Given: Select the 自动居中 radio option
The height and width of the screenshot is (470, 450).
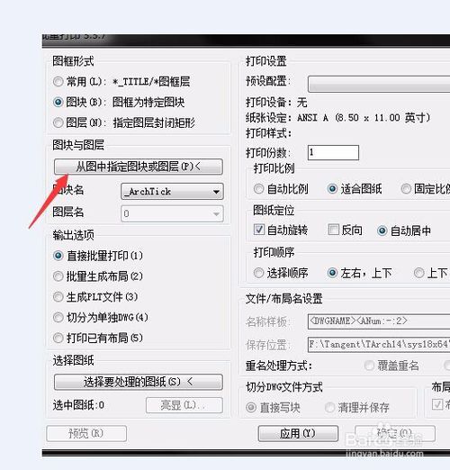Looking at the screenshot, I should 382,230.
